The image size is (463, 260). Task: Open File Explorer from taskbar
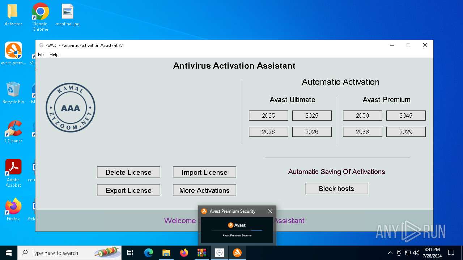(166, 253)
